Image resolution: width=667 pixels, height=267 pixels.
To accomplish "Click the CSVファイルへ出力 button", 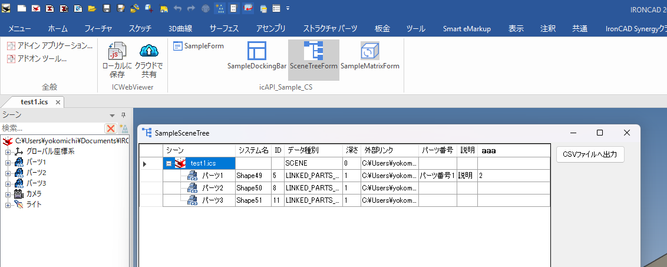I will click(x=590, y=154).
